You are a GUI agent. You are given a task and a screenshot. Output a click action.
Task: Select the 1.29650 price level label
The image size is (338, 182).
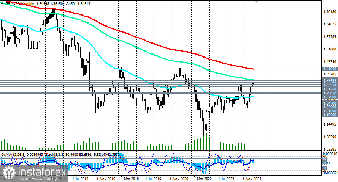[x=330, y=93]
